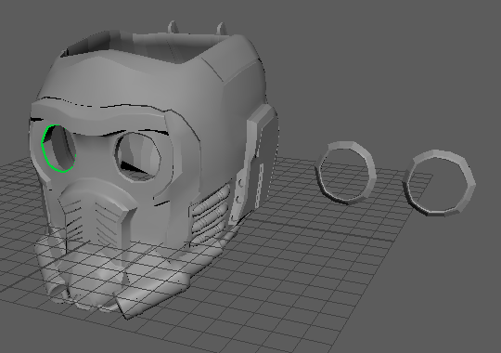501x353 pixels.
Task: Select the second small spike on the helmet top
Action: pyautogui.click(x=222, y=29)
